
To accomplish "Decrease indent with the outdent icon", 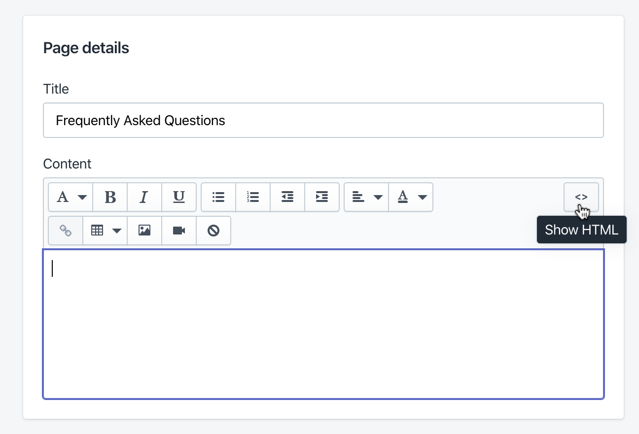I will click(x=287, y=197).
